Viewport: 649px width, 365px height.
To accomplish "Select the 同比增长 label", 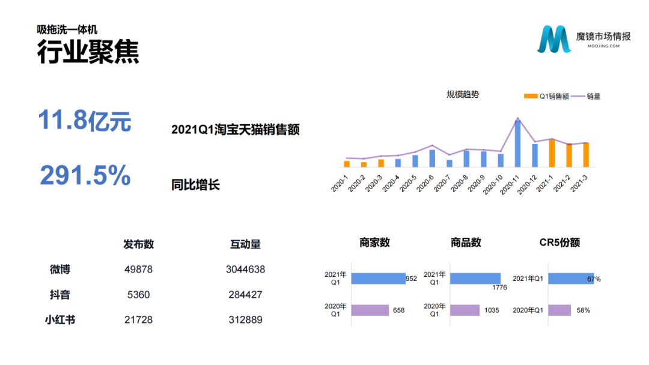I will coord(195,184).
